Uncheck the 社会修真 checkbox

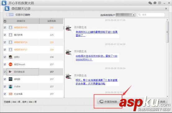coord(5,94)
